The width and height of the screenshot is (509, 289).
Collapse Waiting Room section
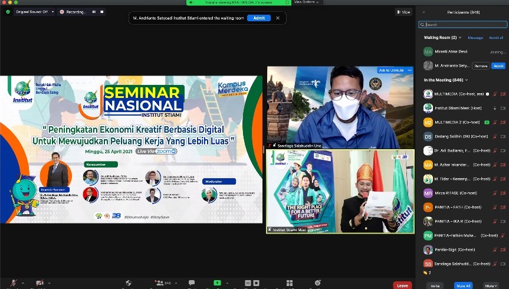[460, 37]
